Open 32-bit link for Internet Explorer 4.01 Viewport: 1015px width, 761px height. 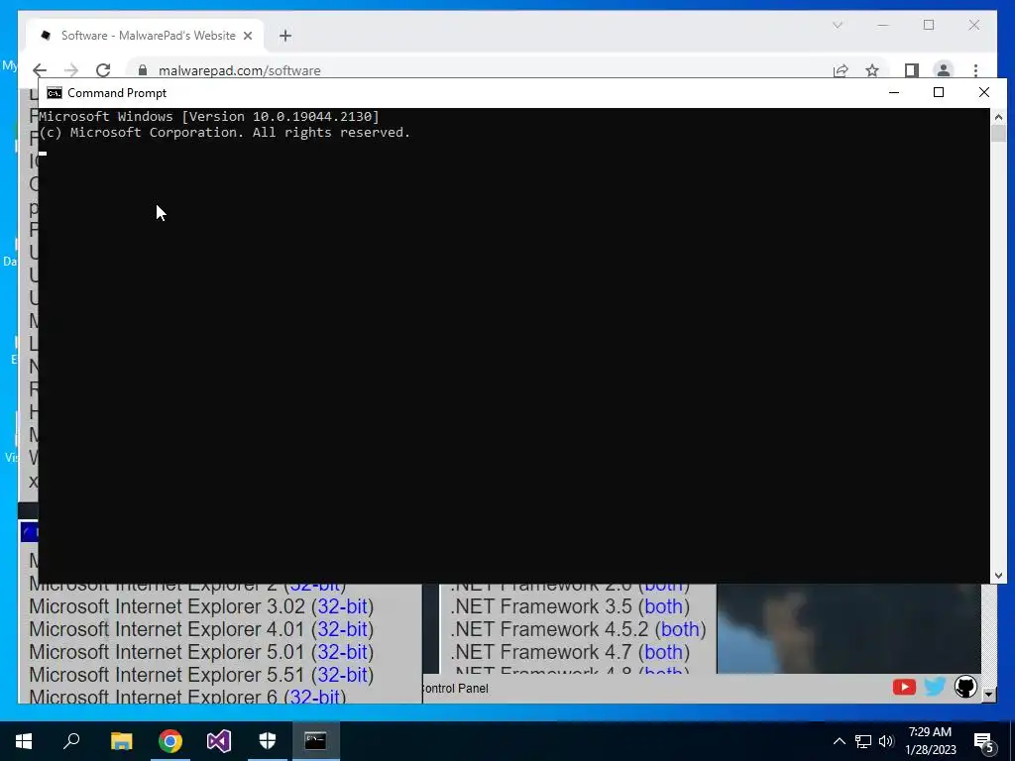342,629
